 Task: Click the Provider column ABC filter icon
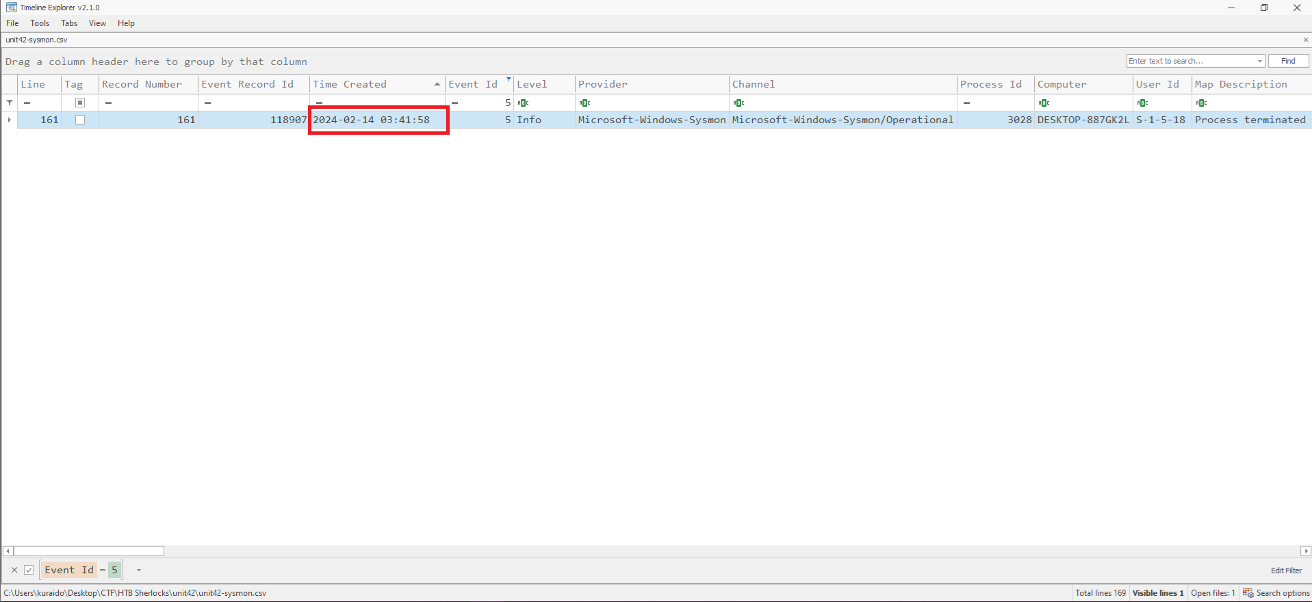click(x=584, y=103)
